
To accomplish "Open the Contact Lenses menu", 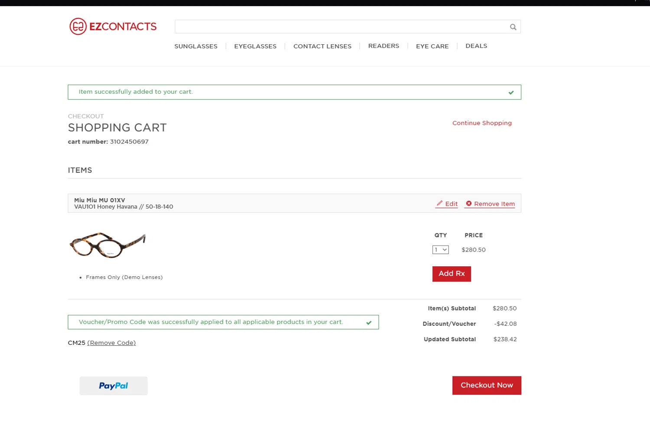I will pos(322,46).
